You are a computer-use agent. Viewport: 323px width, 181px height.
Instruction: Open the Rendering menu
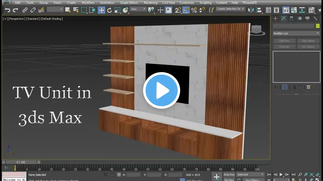click(x=151, y=3)
